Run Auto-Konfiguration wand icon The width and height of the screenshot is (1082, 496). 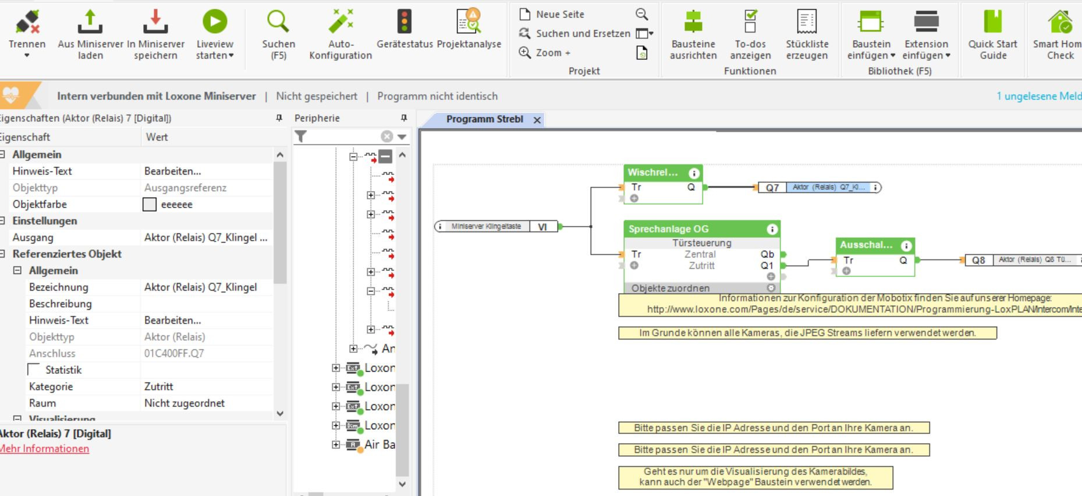(x=340, y=23)
